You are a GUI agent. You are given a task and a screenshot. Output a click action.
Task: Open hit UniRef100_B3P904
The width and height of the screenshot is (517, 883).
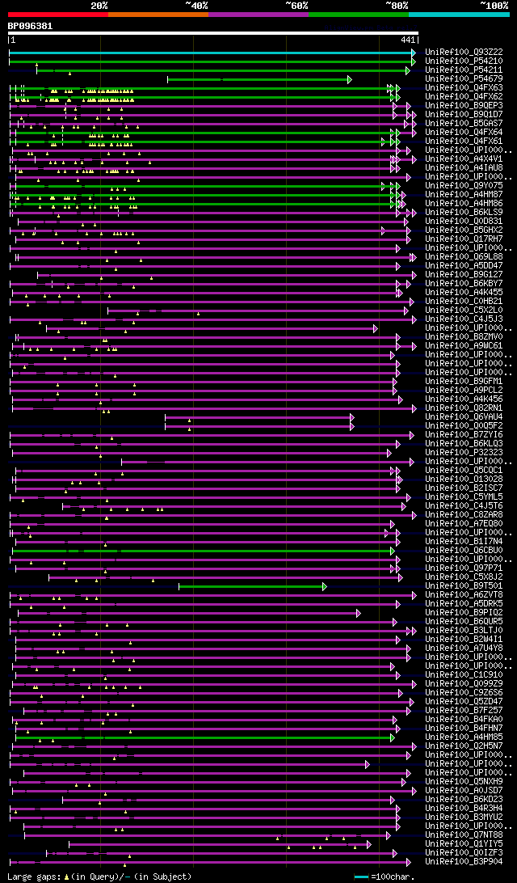click(464, 862)
